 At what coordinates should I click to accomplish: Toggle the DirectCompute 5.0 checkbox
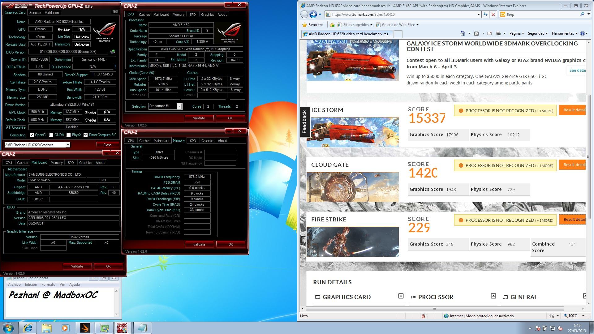(85, 135)
